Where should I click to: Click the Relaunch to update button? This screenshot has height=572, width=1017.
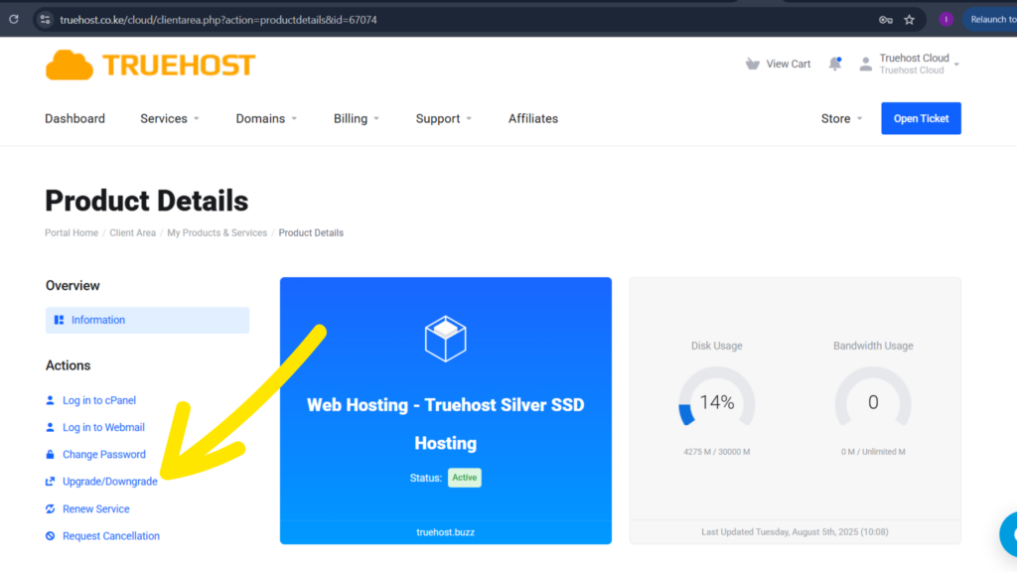[990, 20]
